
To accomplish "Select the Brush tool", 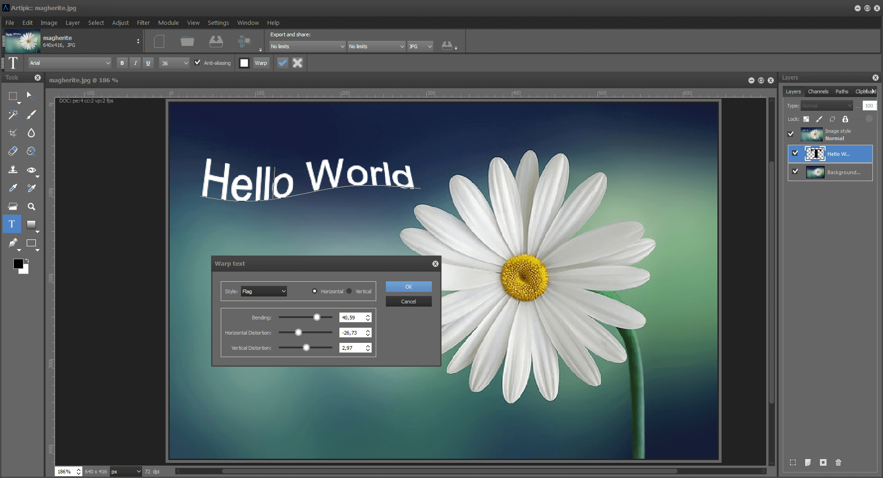I will click(x=31, y=114).
